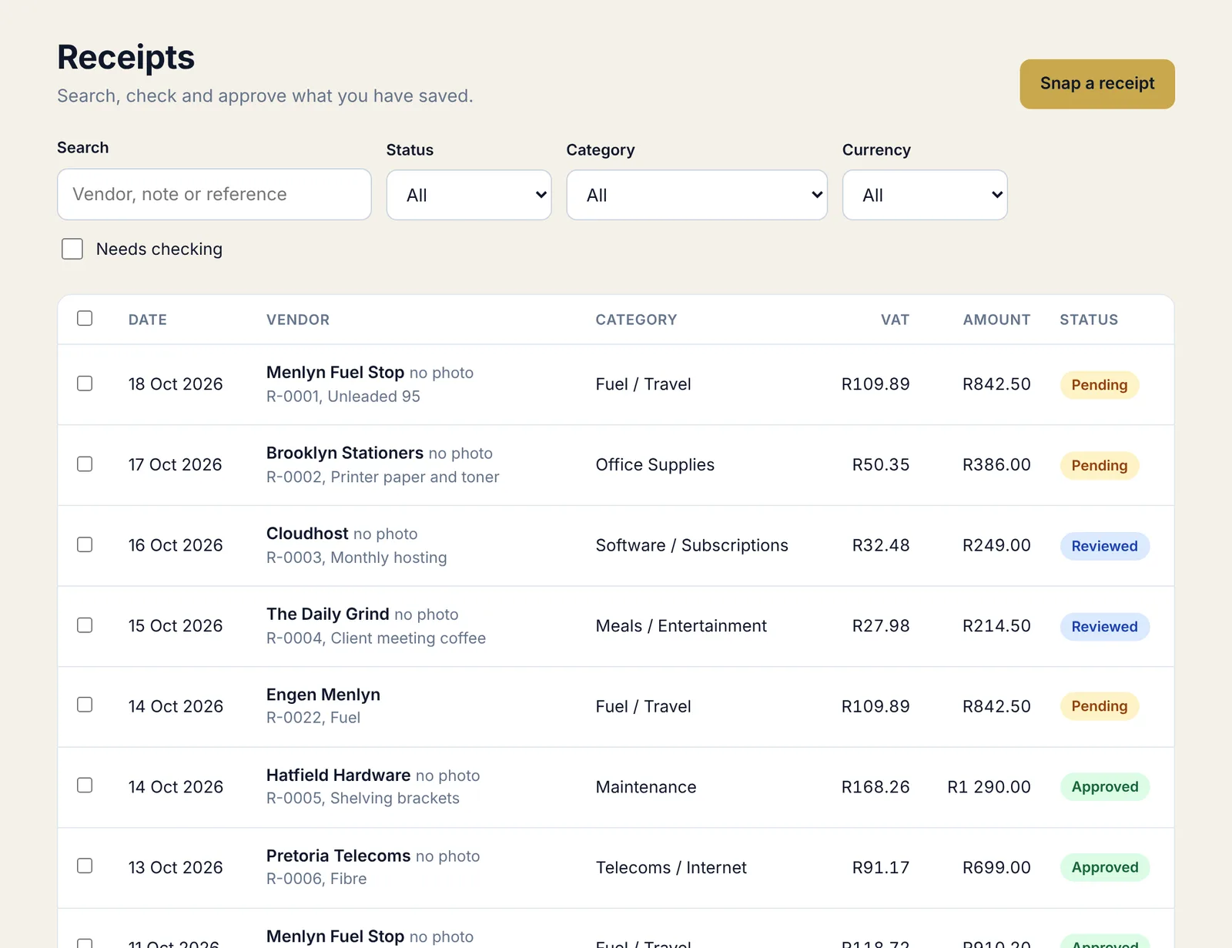Click Pending status badge for Brooklyn Stationers
The width and height of the screenshot is (1232, 948).
pyautogui.click(x=1100, y=465)
